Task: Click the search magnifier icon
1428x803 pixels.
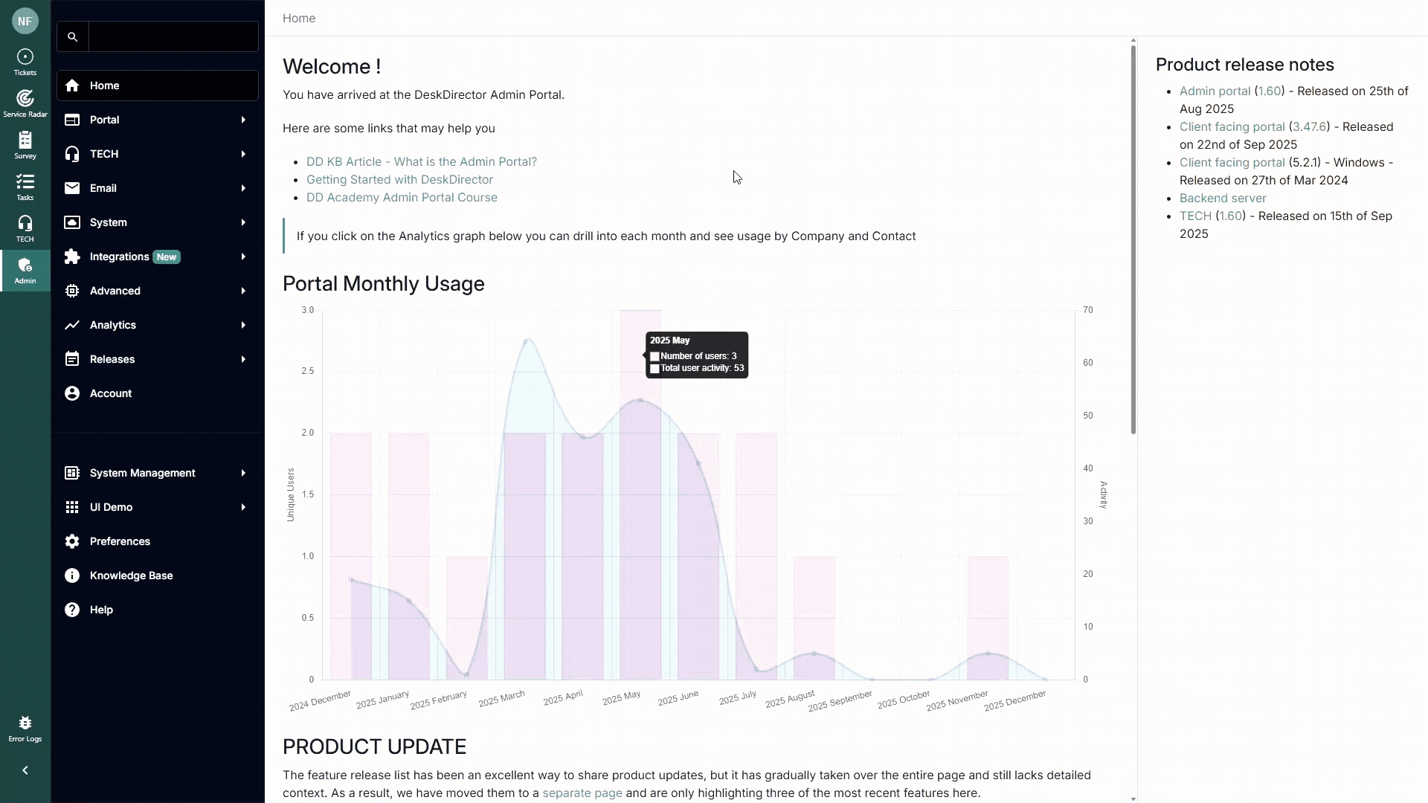Action: point(73,36)
